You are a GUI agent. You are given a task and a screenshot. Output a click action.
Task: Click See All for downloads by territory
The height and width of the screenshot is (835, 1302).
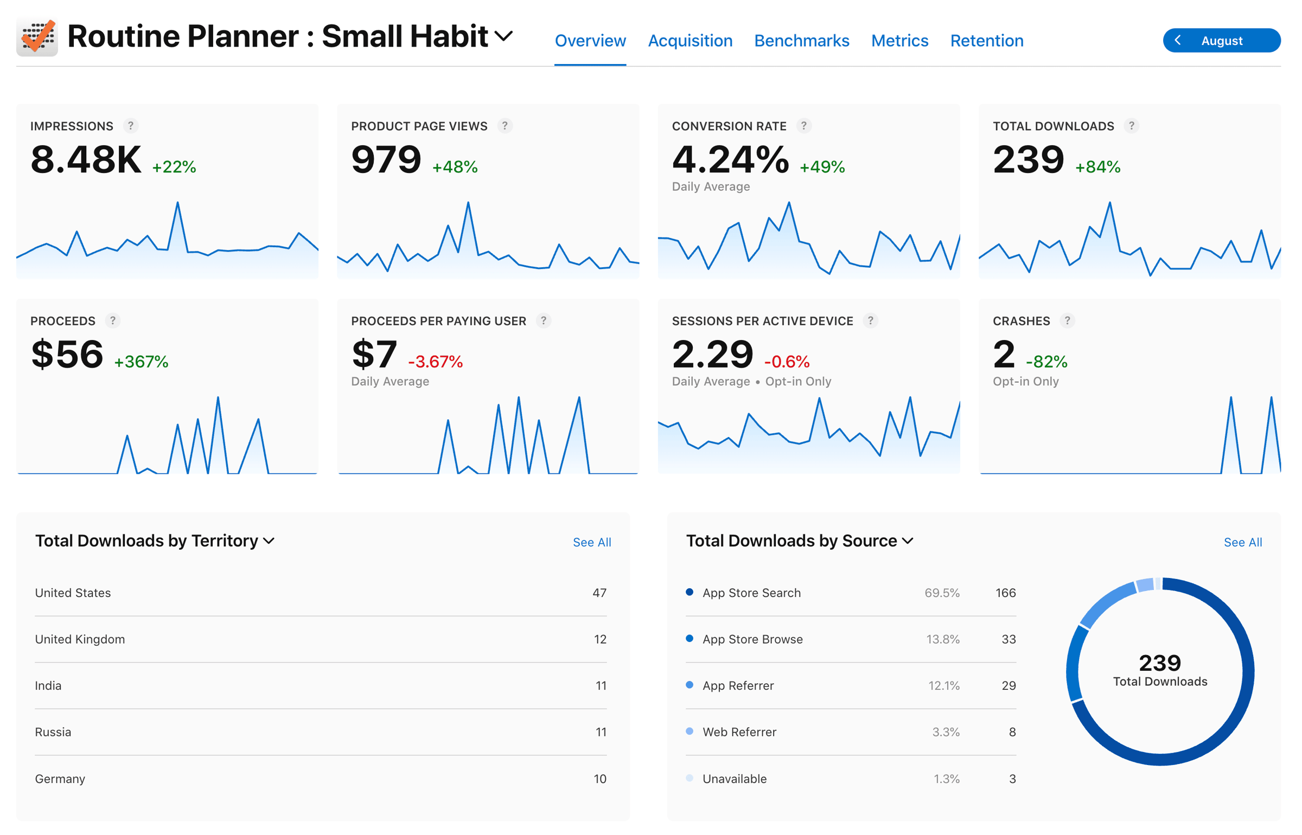coord(591,542)
